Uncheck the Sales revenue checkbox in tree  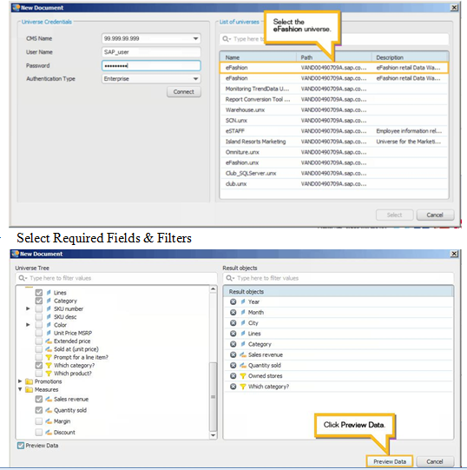tap(39, 400)
